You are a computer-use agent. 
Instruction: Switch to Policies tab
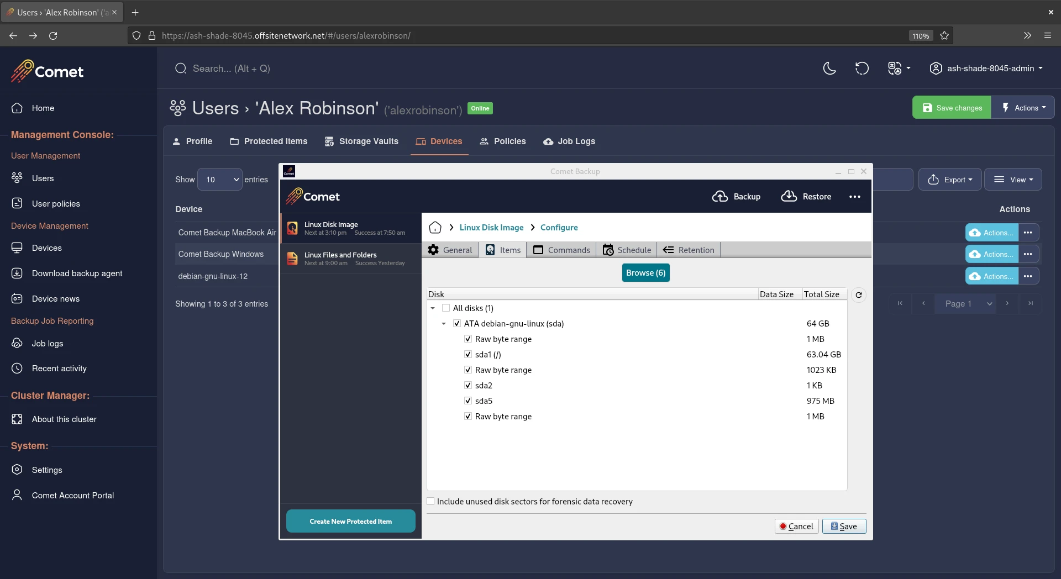(x=502, y=141)
